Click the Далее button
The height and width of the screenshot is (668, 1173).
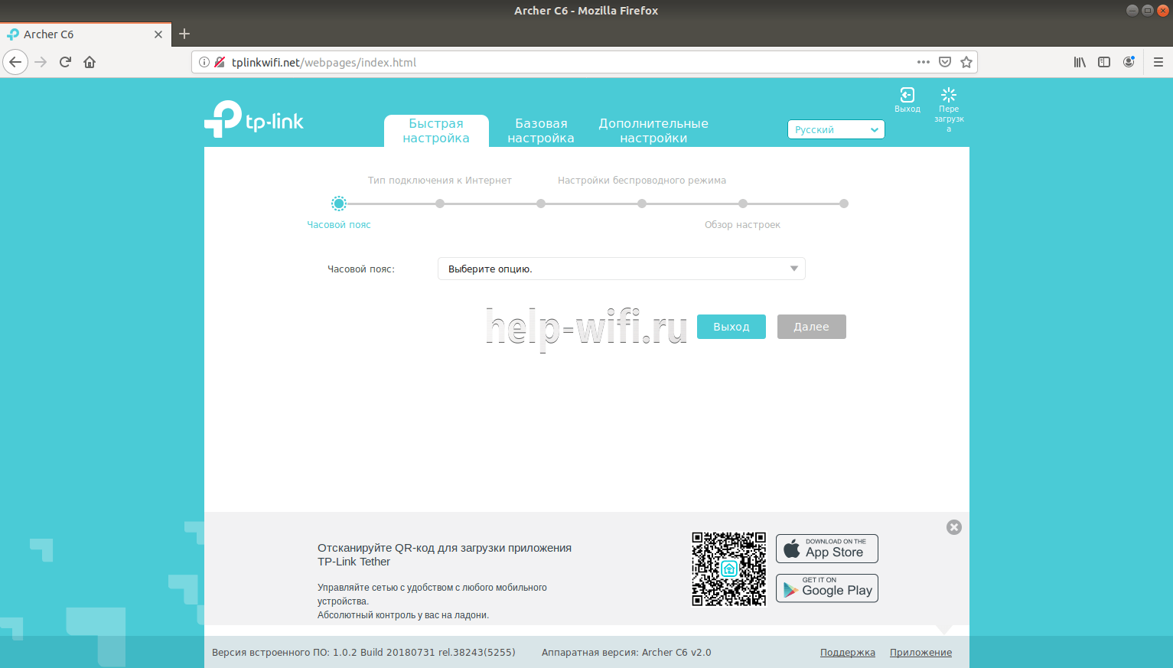812,327
